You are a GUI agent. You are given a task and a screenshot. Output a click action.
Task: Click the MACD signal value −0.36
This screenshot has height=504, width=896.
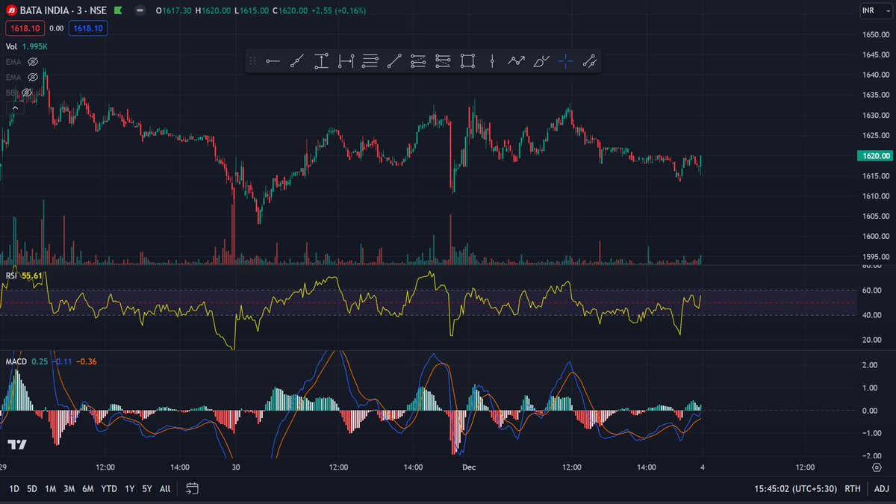tap(87, 361)
